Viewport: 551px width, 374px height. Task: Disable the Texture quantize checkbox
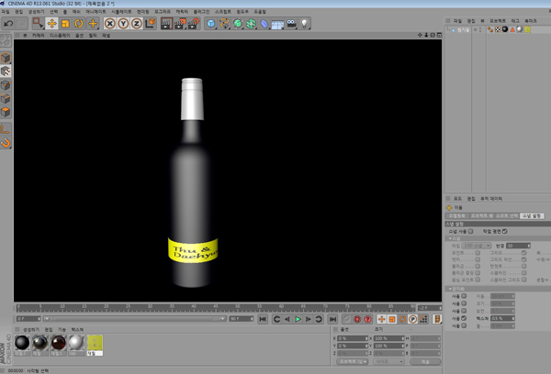click(464, 318)
